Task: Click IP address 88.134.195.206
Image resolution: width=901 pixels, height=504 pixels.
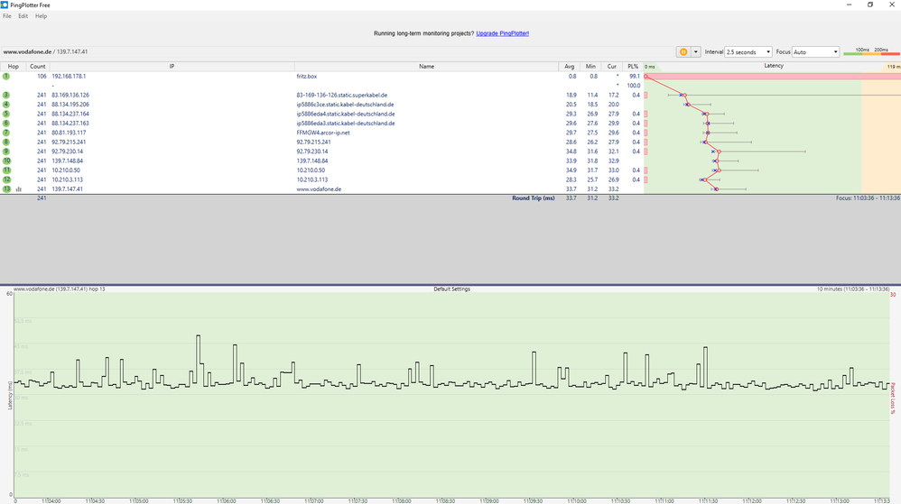Action: point(70,105)
